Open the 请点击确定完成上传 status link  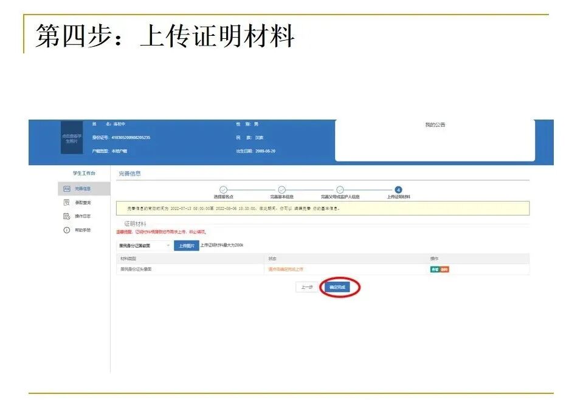[285, 269]
